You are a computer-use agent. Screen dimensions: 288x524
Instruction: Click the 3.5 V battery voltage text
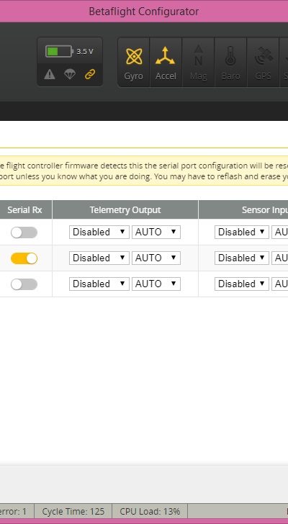tap(85, 52)
